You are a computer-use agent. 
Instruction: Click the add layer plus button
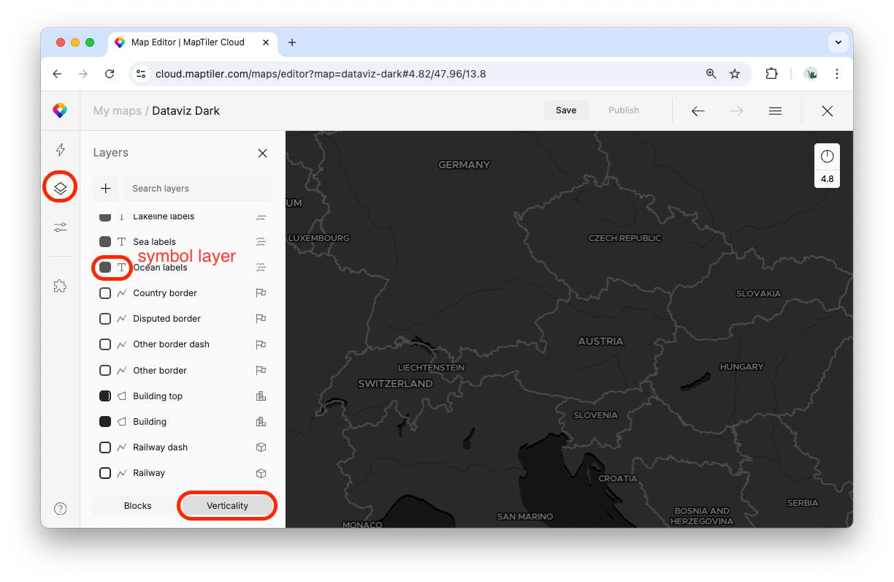pyautogui.click(x=106, y=189)
